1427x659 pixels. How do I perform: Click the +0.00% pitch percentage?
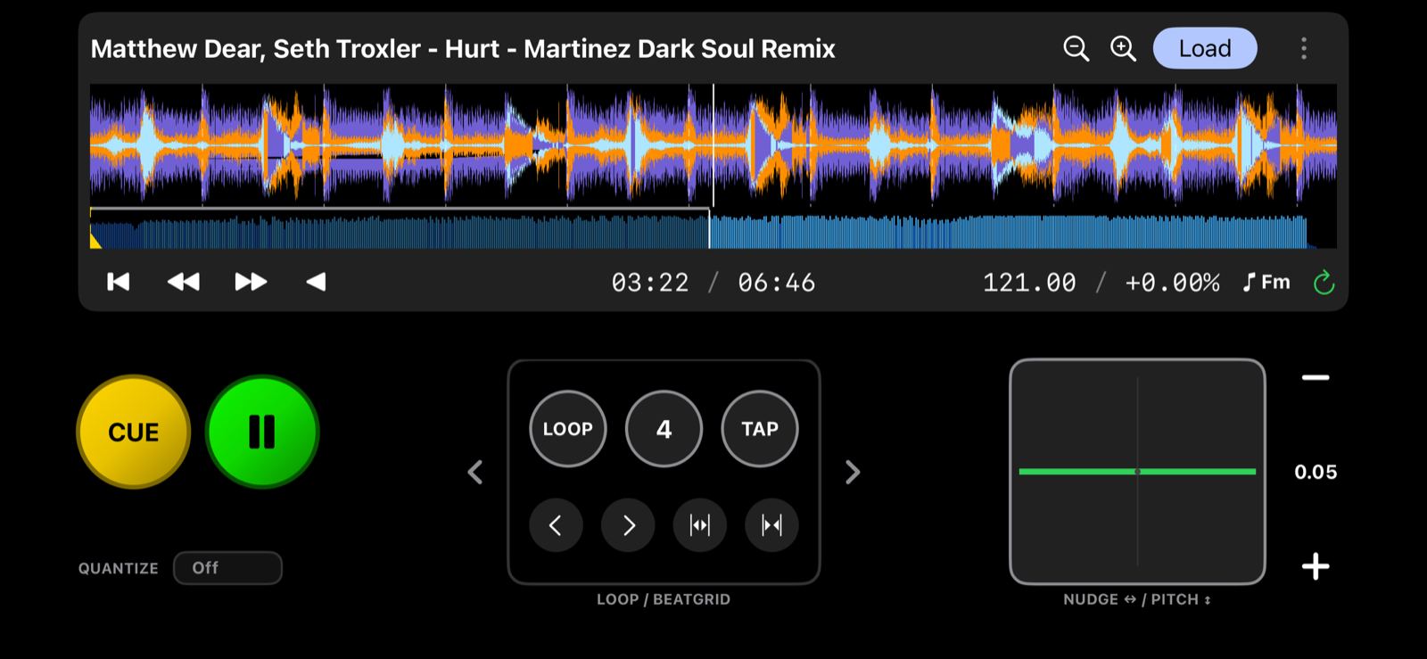pyautogui.click(x=1172, y=283)
